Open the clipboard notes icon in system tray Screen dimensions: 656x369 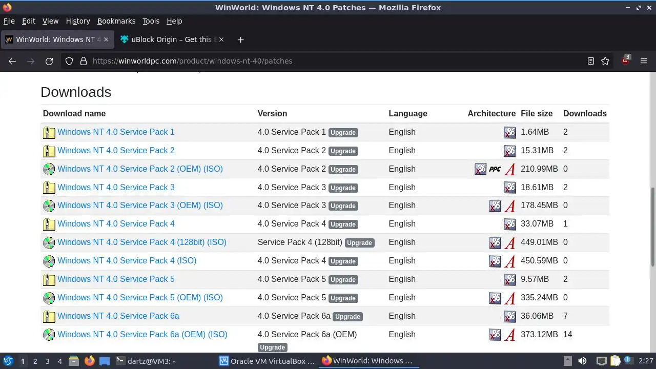coord(616,361)
